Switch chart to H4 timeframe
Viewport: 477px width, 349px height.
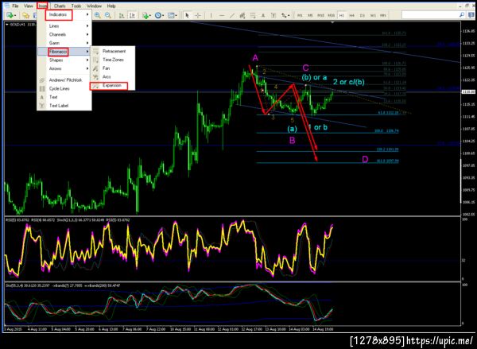coord(352,15)
